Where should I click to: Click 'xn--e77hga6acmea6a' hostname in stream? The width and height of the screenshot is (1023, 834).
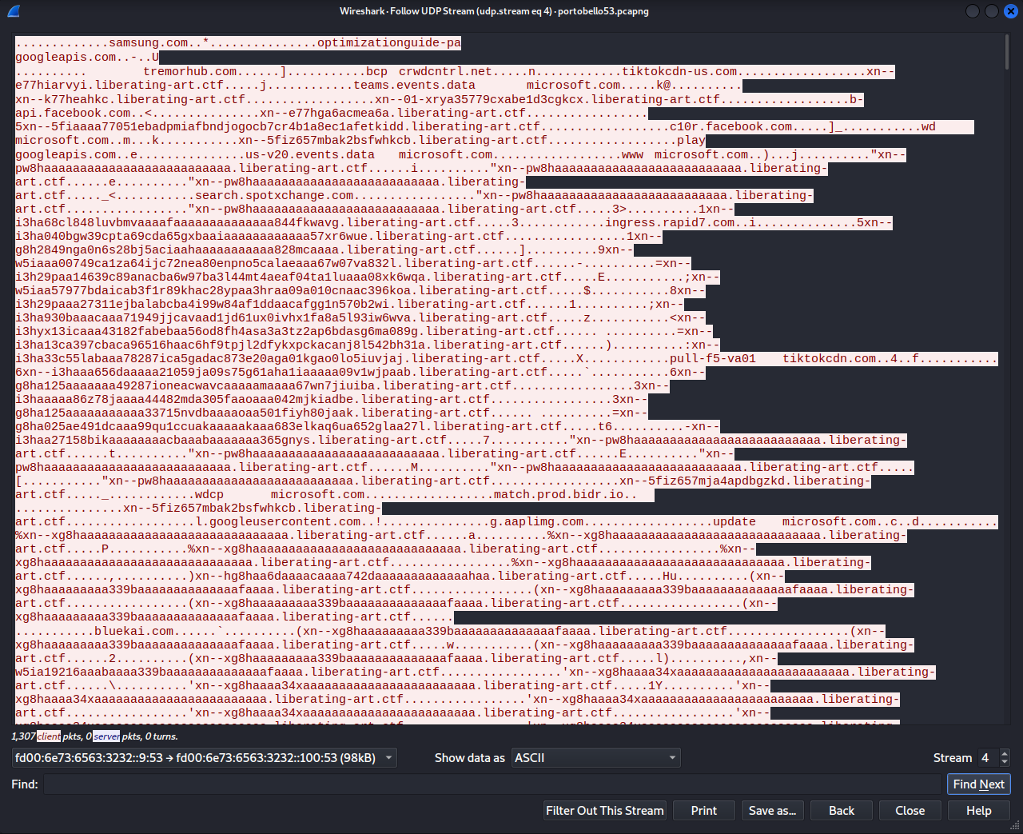(x=324, y=113)
